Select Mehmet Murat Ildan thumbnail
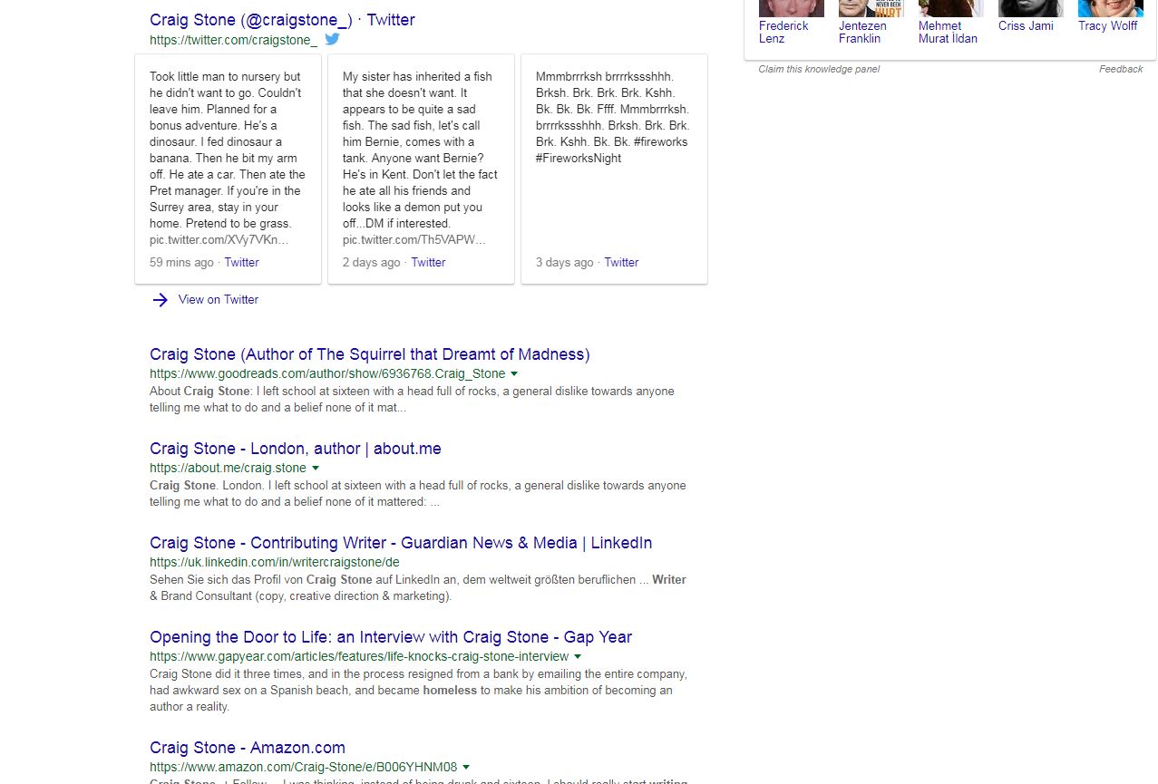 (951, 8)
